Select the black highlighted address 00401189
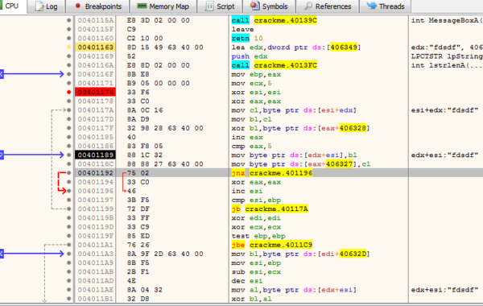The image size is (483, 306). coord(96,155)
